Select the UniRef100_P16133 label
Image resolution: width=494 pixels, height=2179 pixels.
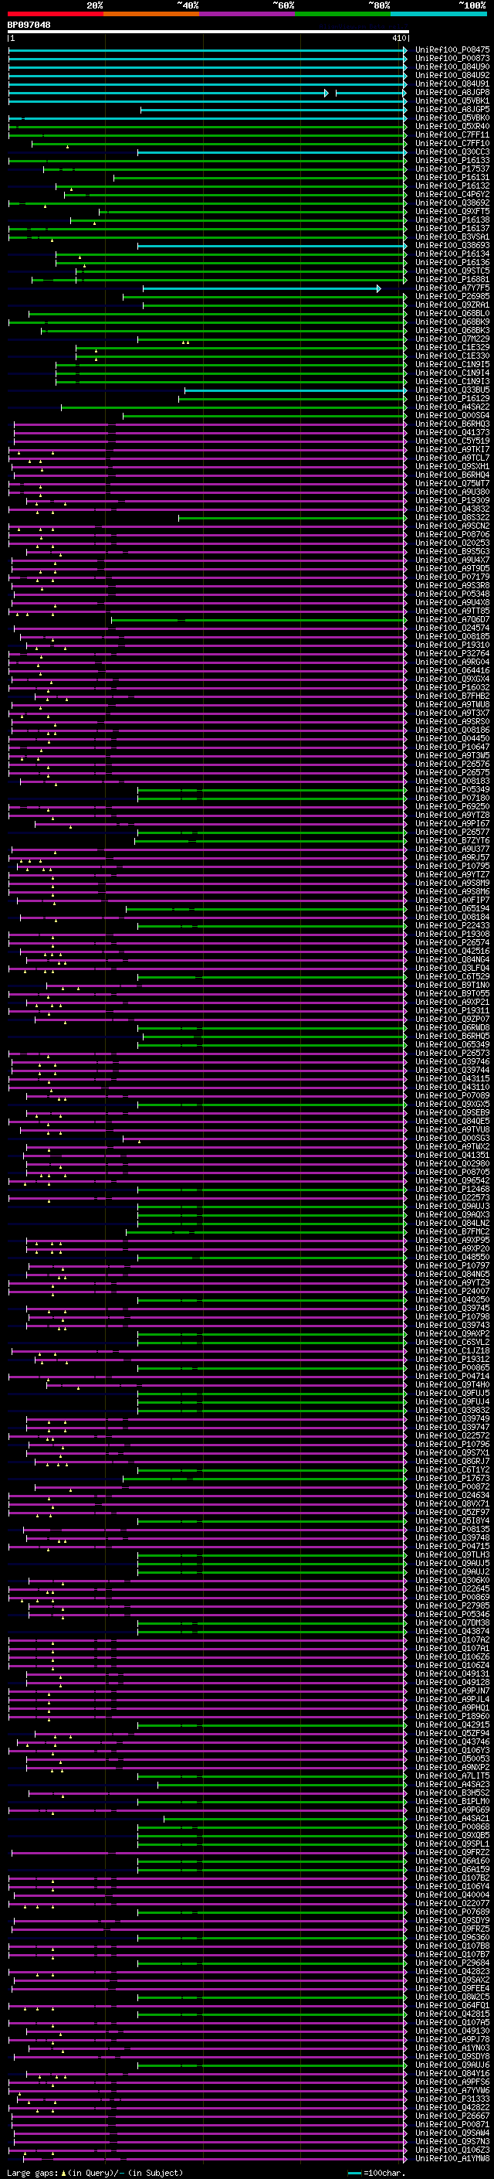452,160
